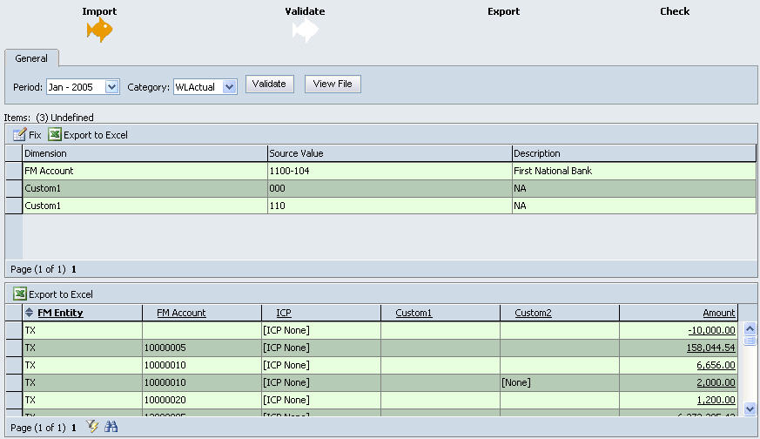This screenshot has width=760, height=439.
Task: Open the Category dropdown arrow
Action: tap(229, 87)
